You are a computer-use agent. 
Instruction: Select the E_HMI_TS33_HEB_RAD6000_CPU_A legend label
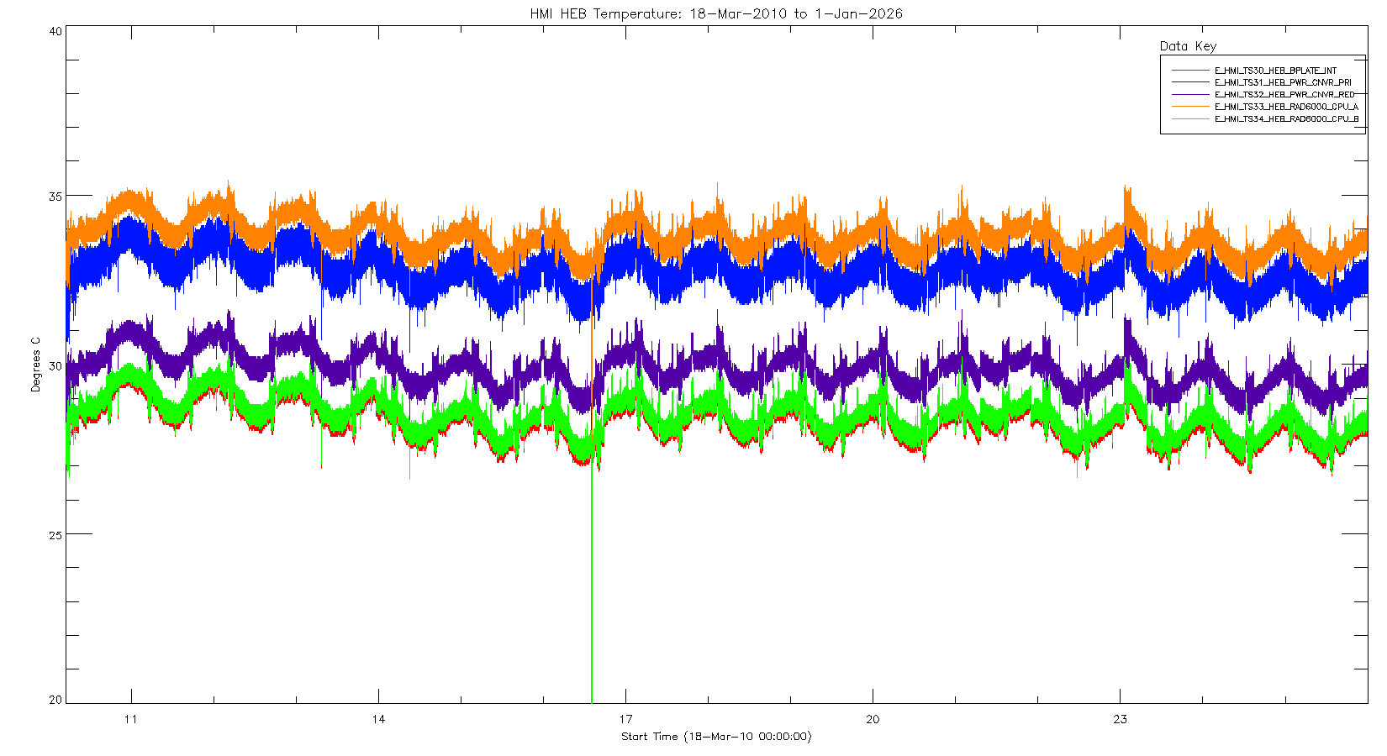tap(1286, 107)
